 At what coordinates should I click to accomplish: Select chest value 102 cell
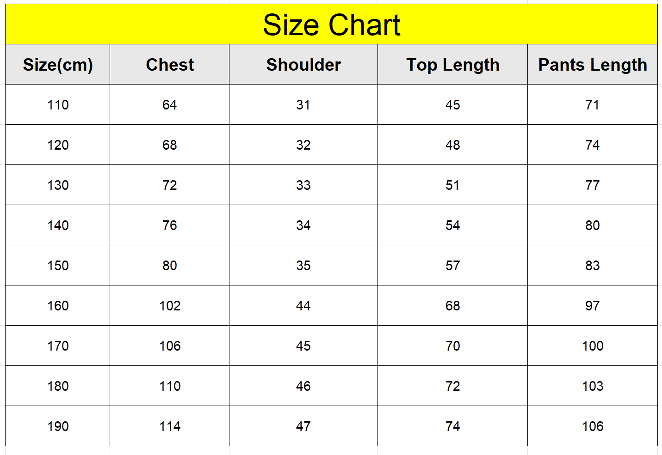click(170, 306)
